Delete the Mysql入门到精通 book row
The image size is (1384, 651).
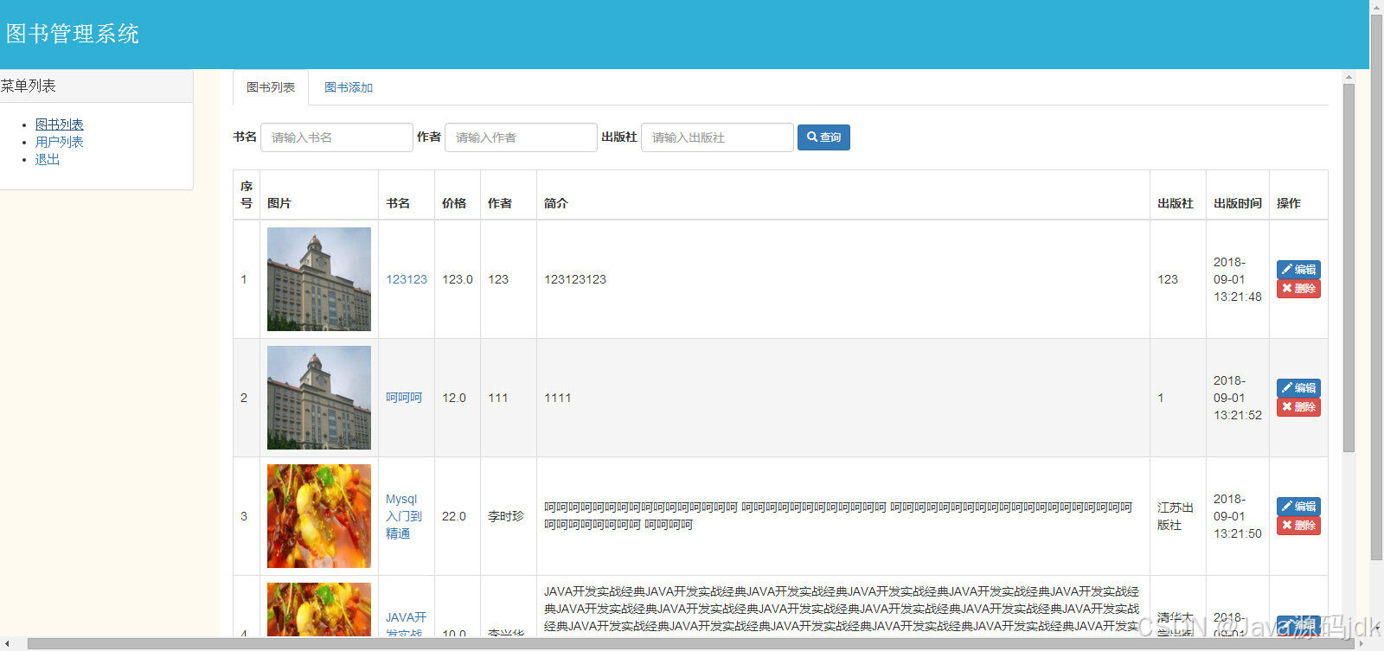[x=1298, y=526]
